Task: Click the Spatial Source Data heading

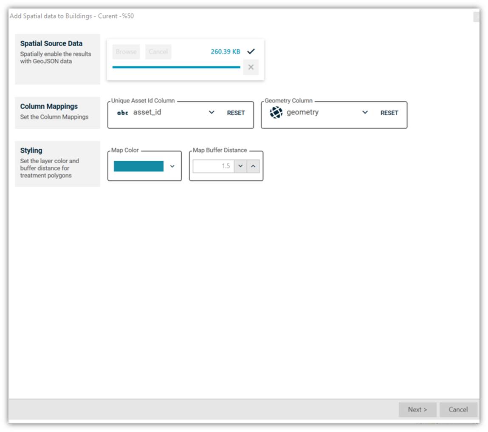Action: 51,43
